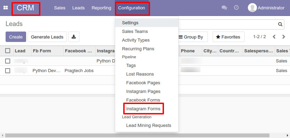
Task: Sort by the Country column header
Action: pos(230,51)
